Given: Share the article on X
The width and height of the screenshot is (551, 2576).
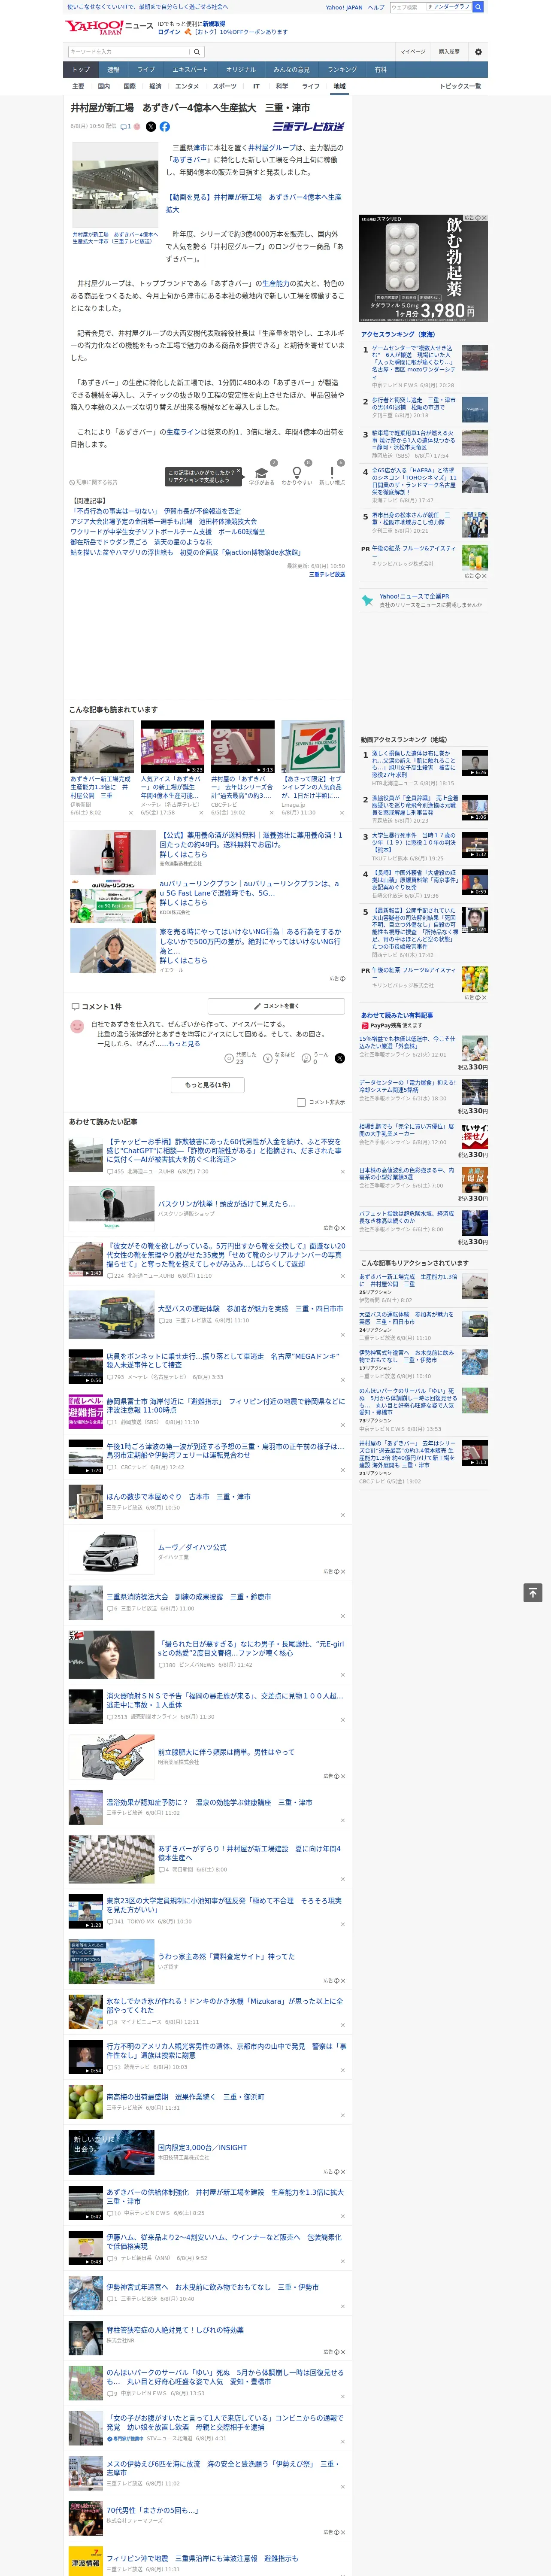Looking at the screenshot, I should [x=151, y=127].
